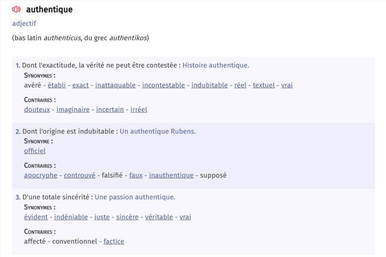Screen dimensions: 386x257
Task: Open the "sincère" synonym link
Action: (128, 217)
